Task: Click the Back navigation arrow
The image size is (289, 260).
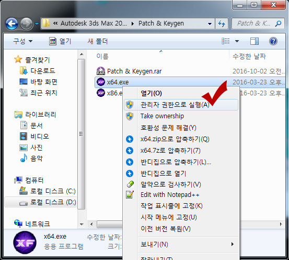Action: (x=12, y=23)
